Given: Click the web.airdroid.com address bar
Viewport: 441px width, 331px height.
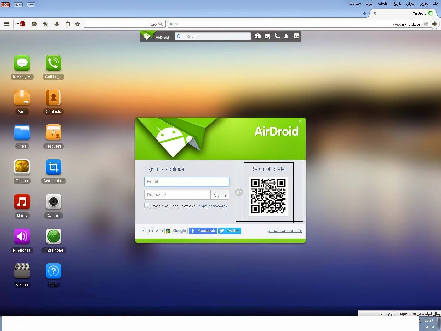Looking at the screenshot, I should click(x=299, y=24).
